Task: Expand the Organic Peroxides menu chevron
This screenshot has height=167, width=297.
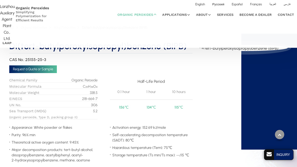Action: click(155, 14)
